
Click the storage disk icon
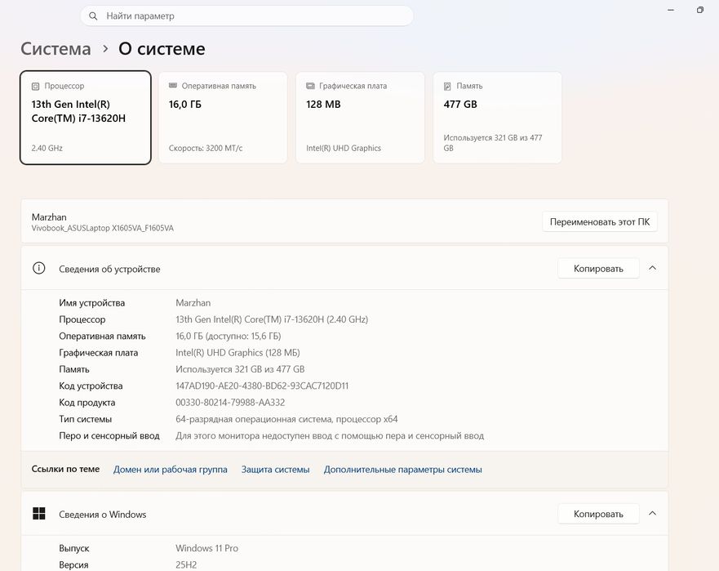[x=447, y=87]
